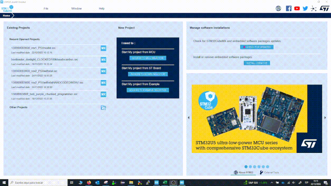Screen dimensions: 331x186
Task: Click the Home breadcrumb
Action: point(6,16)
